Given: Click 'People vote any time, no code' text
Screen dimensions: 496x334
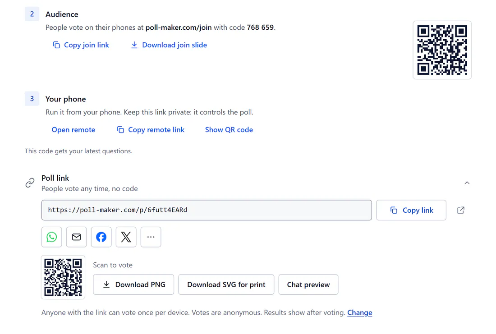Looking at the screenshot, I should coord(90,189).
